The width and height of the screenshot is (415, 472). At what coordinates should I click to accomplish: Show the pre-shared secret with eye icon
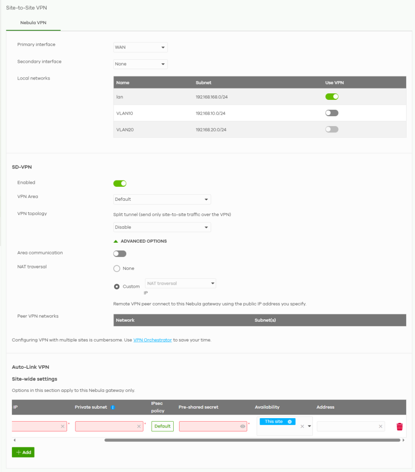click(242, 427)
